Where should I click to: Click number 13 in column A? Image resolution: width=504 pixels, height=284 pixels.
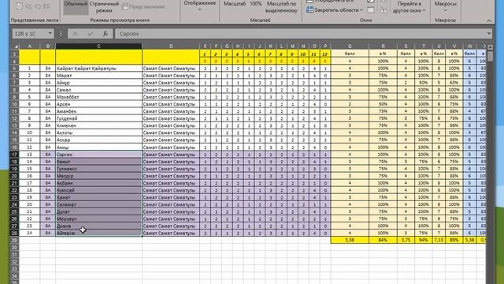pos(30,155)
